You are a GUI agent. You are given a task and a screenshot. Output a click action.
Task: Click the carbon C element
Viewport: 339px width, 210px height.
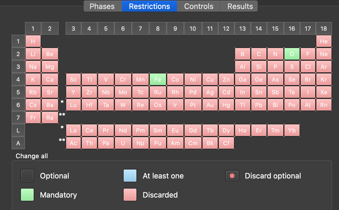pyautogui.click(x=259, y=54)
